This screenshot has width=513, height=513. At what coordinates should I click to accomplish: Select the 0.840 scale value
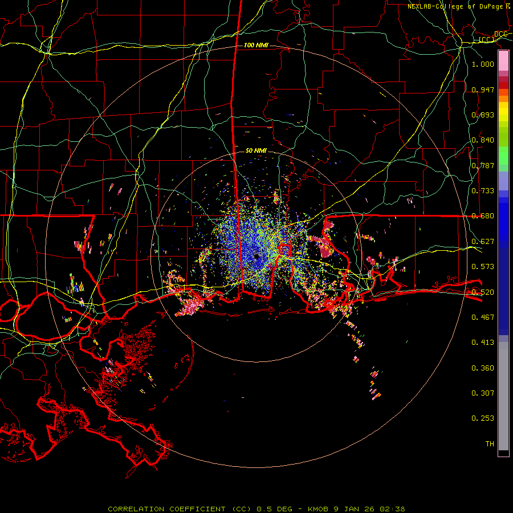coord(483,140)
